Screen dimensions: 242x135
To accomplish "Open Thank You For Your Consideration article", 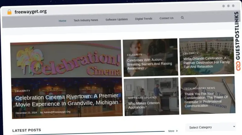I will pyautogui.click(x=206, y=100).
